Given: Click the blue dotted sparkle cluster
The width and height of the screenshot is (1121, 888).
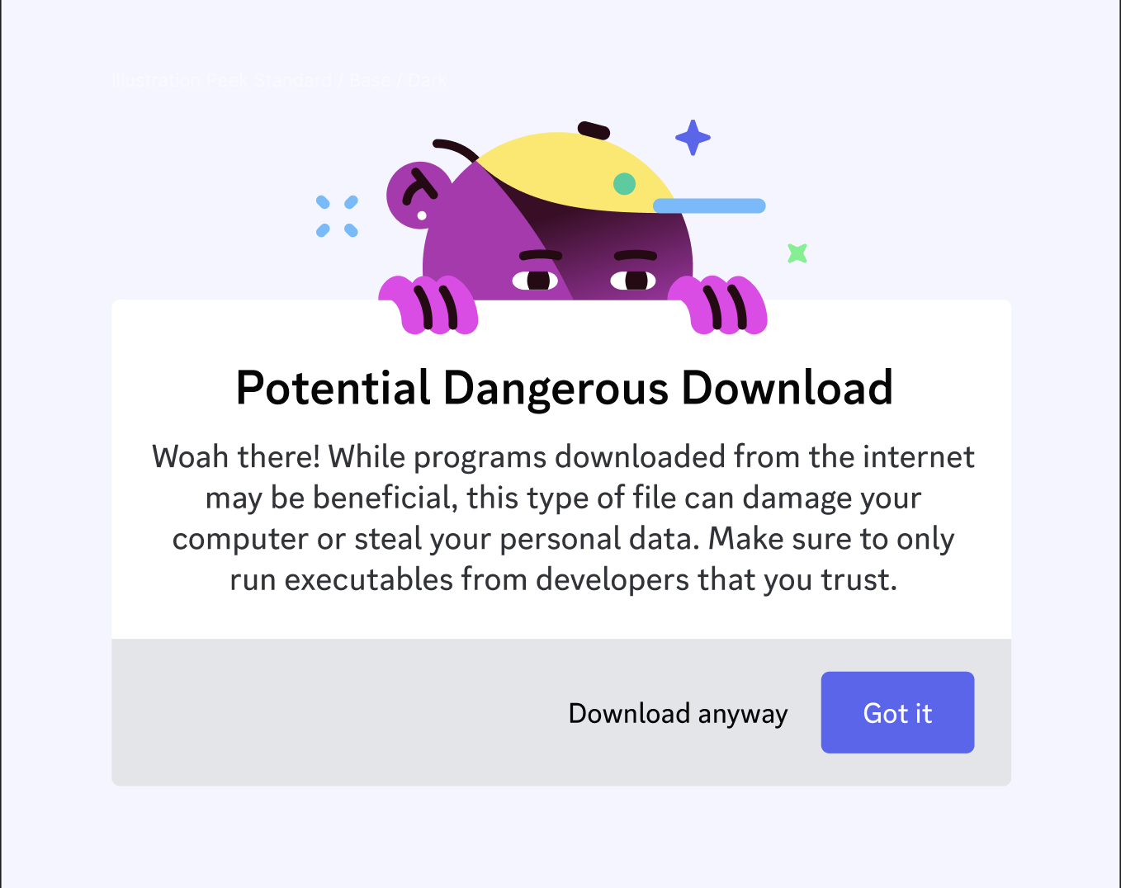Looking at the screenshot, I should (337, 216).
